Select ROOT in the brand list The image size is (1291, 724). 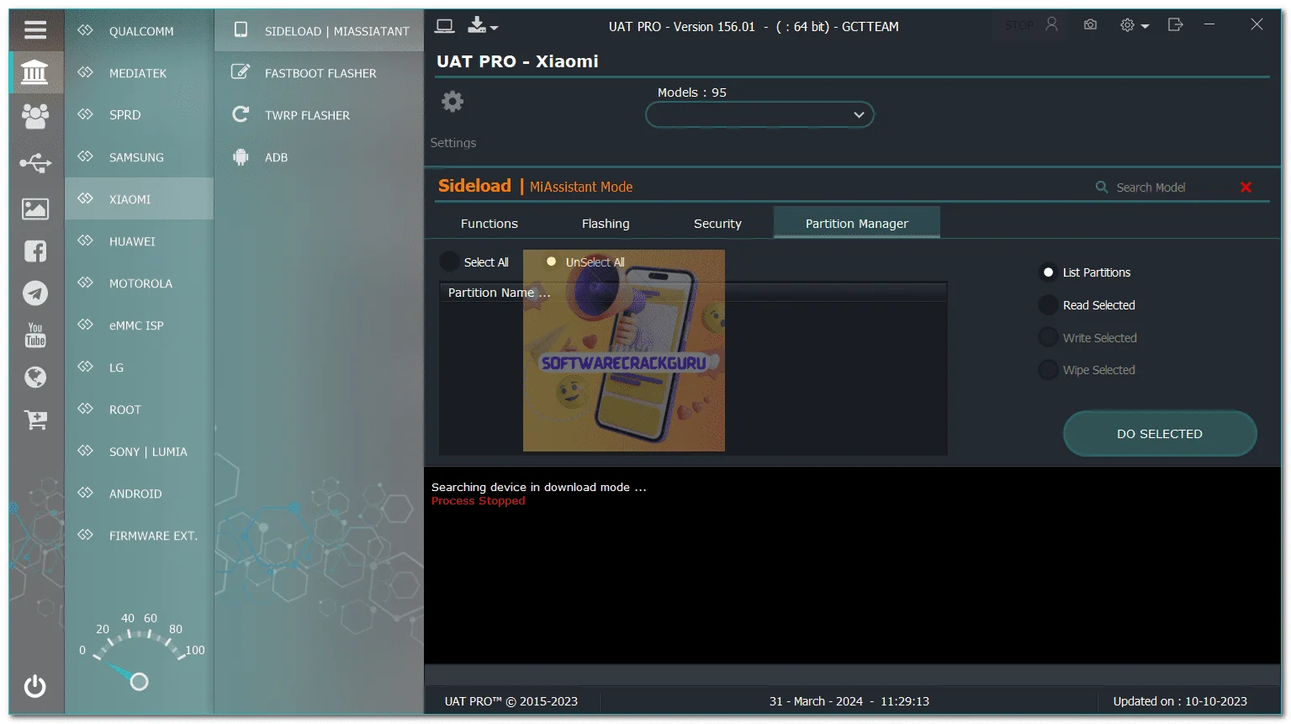click(x=140, y=410)
